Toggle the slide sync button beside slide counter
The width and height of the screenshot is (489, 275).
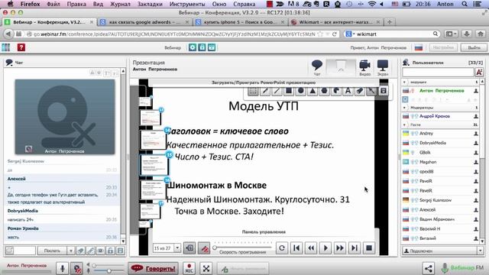coord(189,248)
